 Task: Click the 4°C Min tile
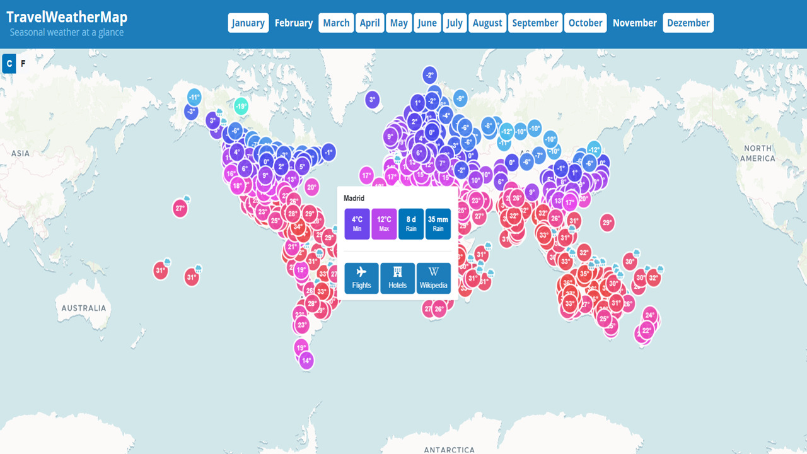[357, 224]
